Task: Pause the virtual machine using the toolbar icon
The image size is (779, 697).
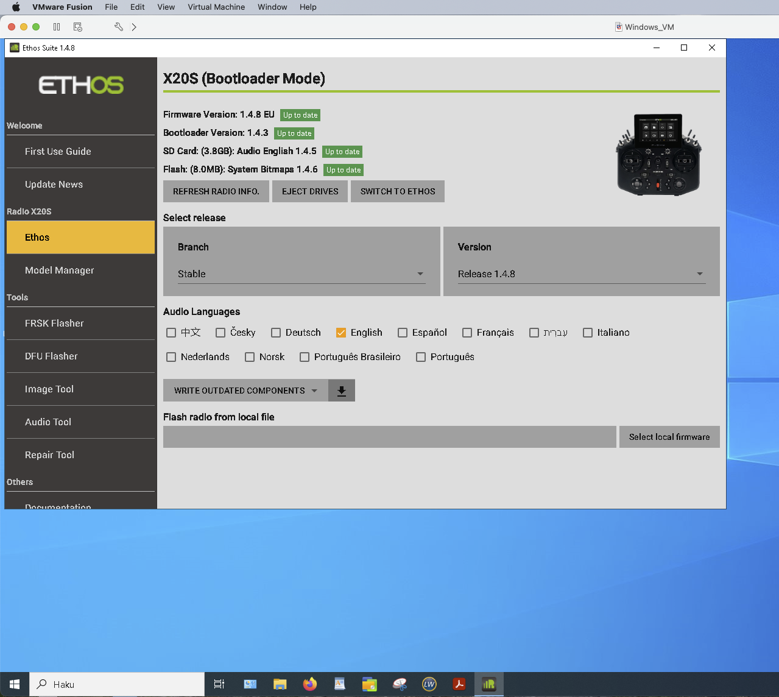Action: [x=55, y=27]
